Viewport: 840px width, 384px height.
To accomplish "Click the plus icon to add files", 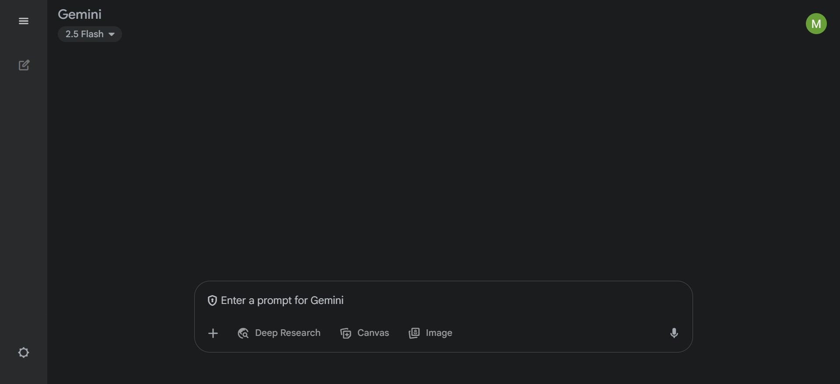I will pos(213,333).
